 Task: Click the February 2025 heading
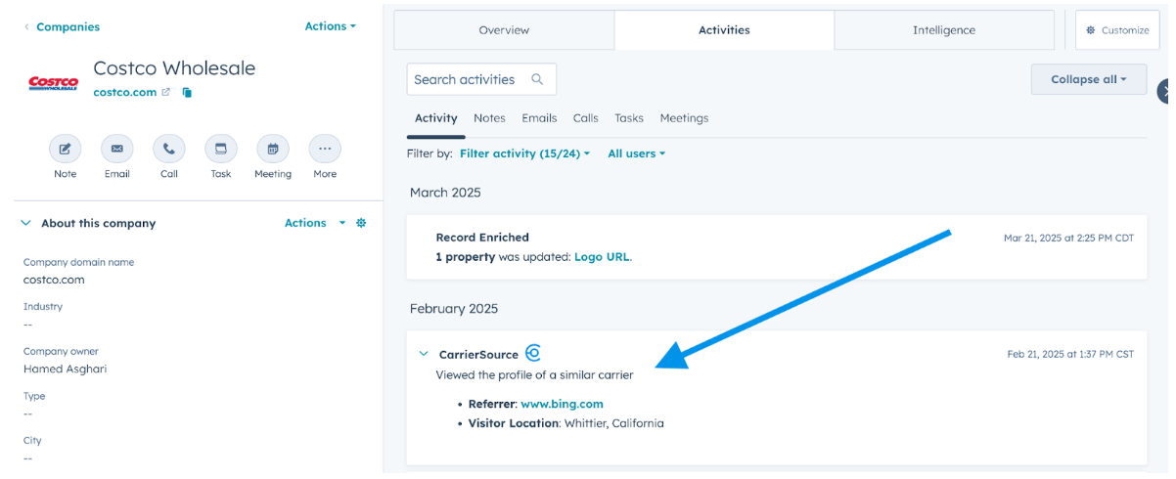(x=454, y=309)
